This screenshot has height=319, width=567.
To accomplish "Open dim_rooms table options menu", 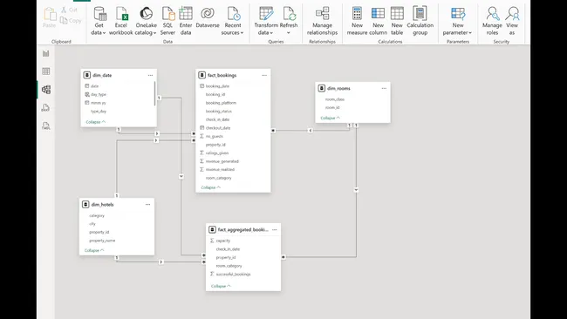I will coord(384,88).
